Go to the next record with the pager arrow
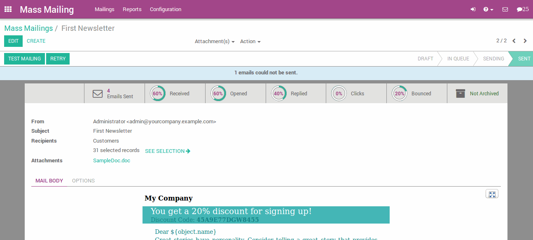The height and width of the screenshot is (240, 533). tap(525, 41)
